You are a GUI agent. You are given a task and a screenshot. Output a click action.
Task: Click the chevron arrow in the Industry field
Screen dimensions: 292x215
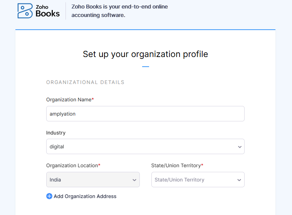[x=240, y=147]
